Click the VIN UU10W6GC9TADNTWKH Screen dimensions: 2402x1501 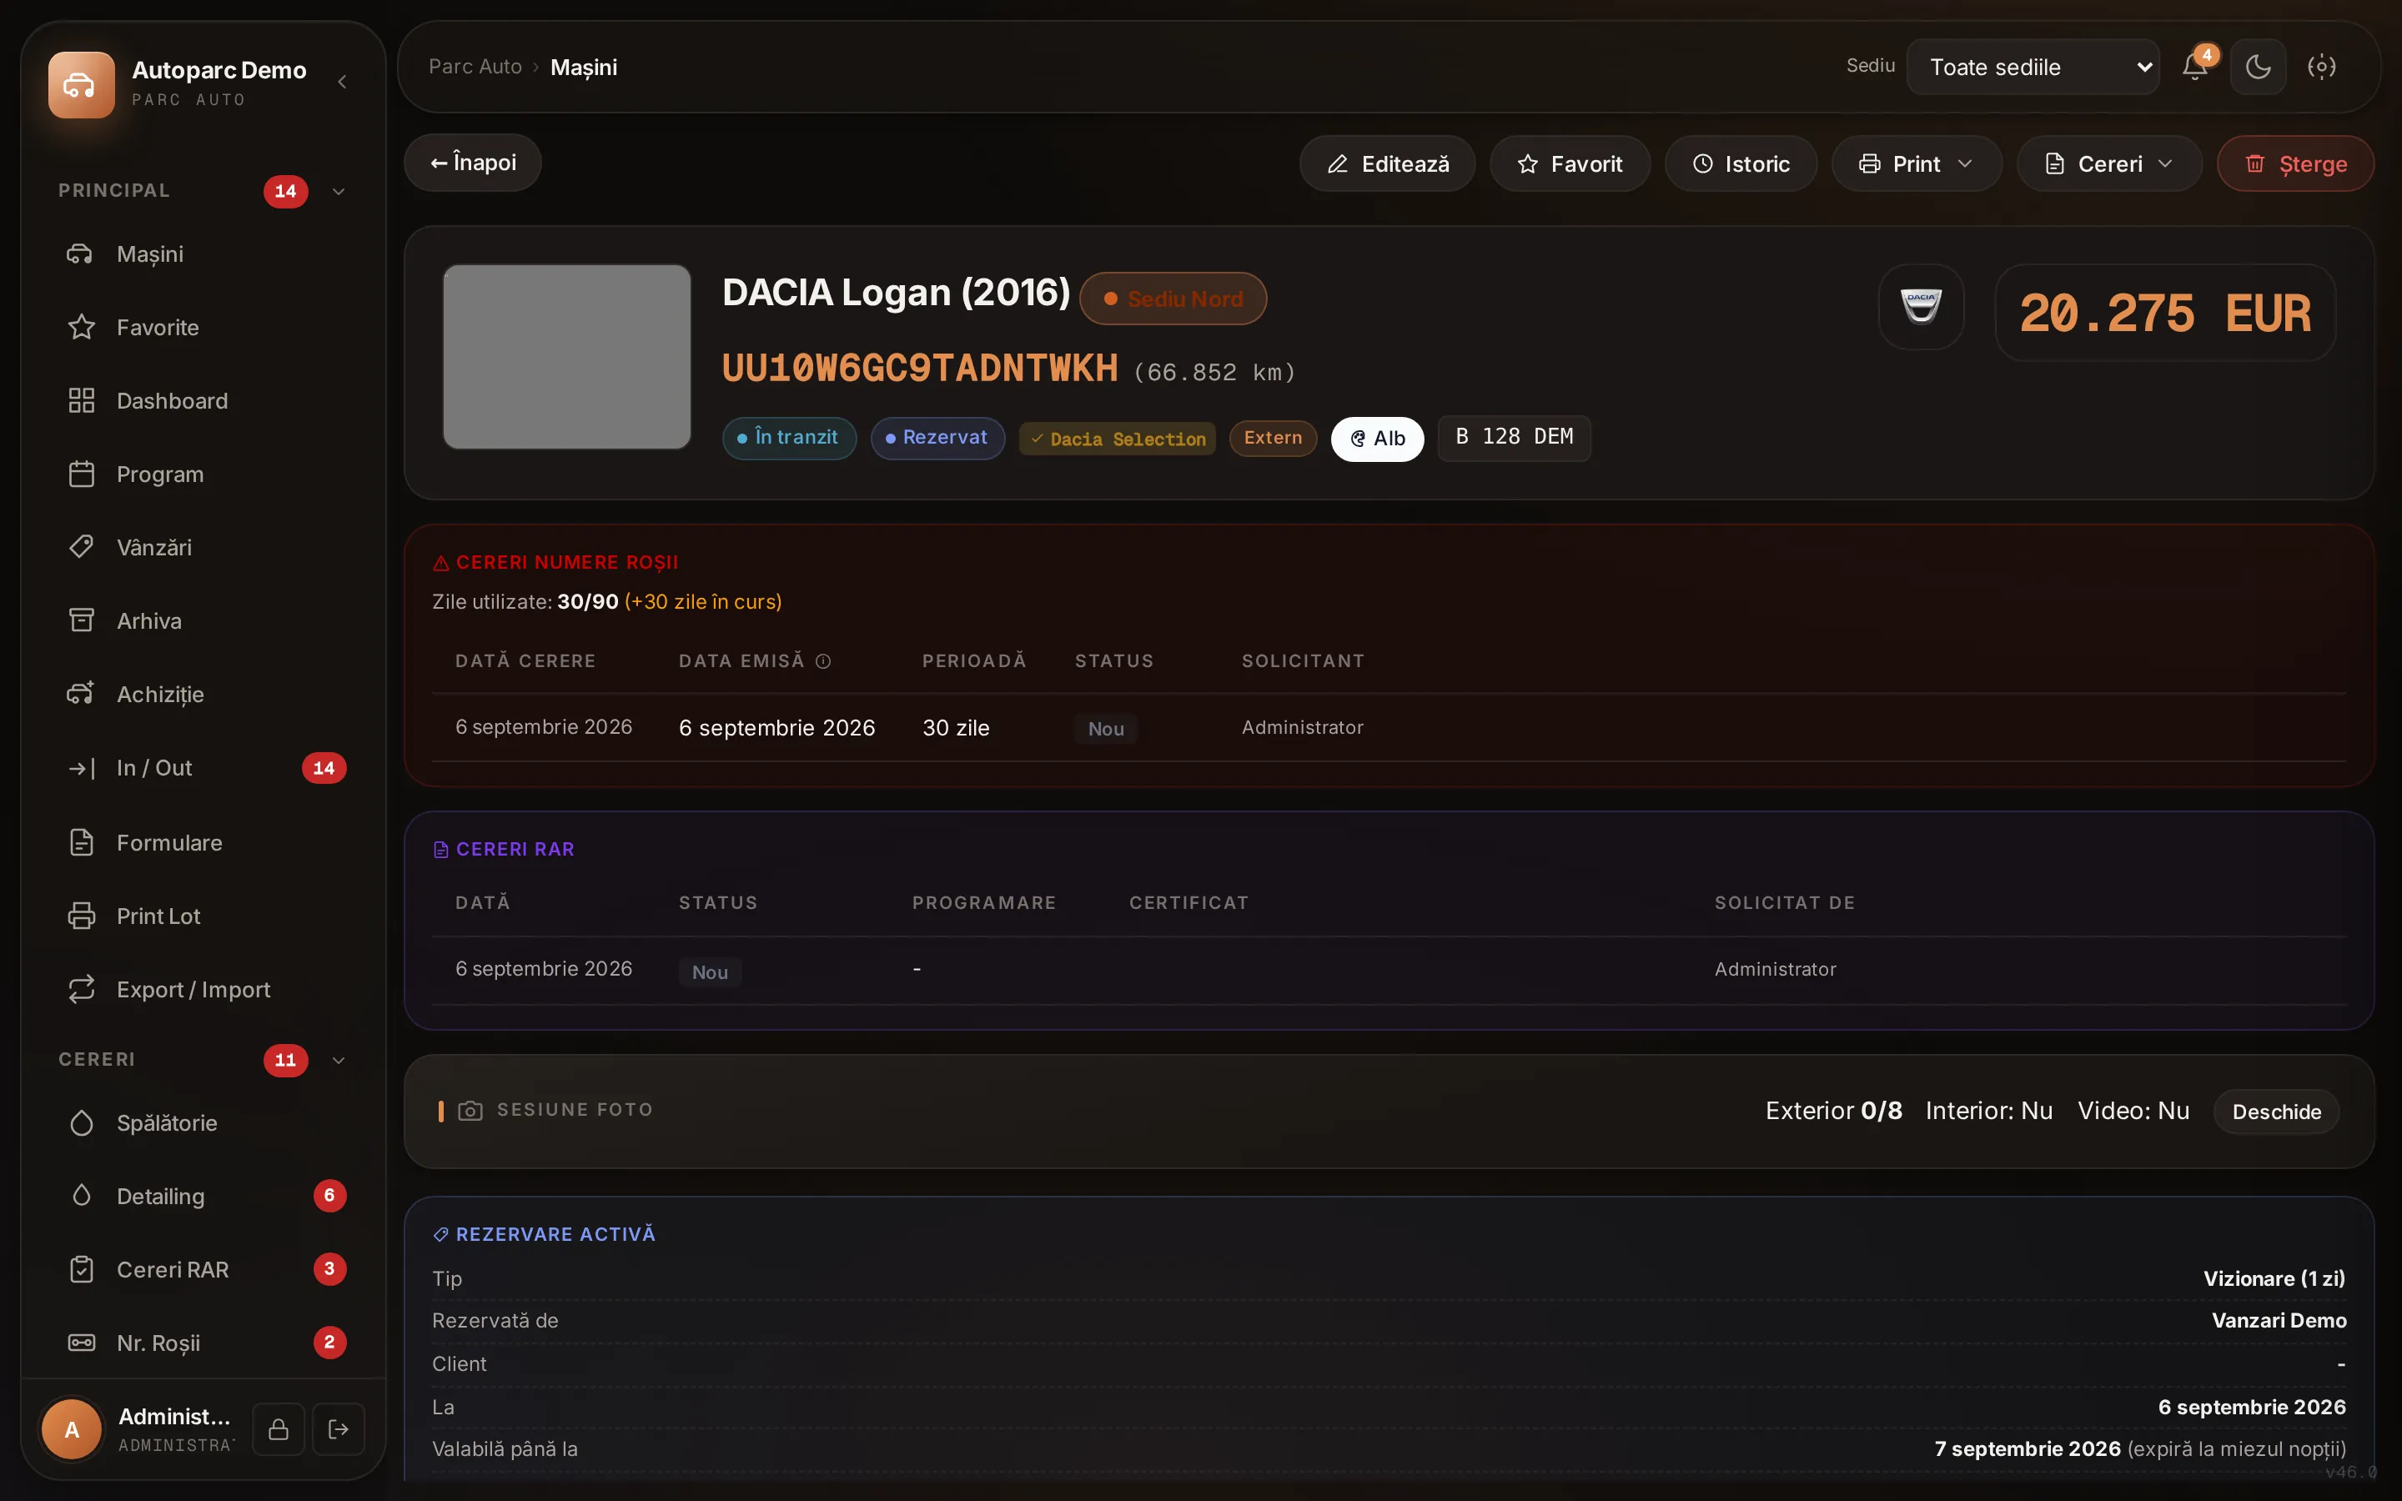(920, 369)
